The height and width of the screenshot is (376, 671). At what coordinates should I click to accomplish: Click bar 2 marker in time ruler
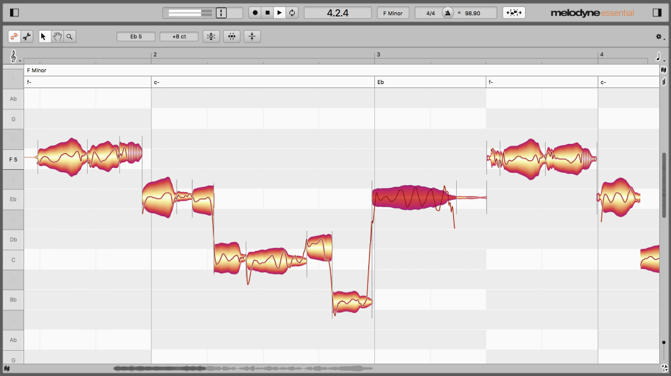tap(155, 54)
